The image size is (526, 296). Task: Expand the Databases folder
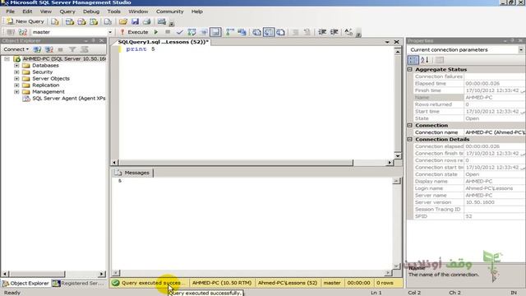pyautogui.click(x=16, y=66)
